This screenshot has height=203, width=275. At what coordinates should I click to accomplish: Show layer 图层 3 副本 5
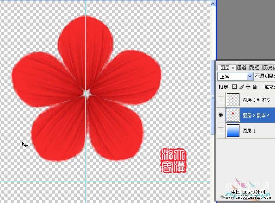click(220, 100)
